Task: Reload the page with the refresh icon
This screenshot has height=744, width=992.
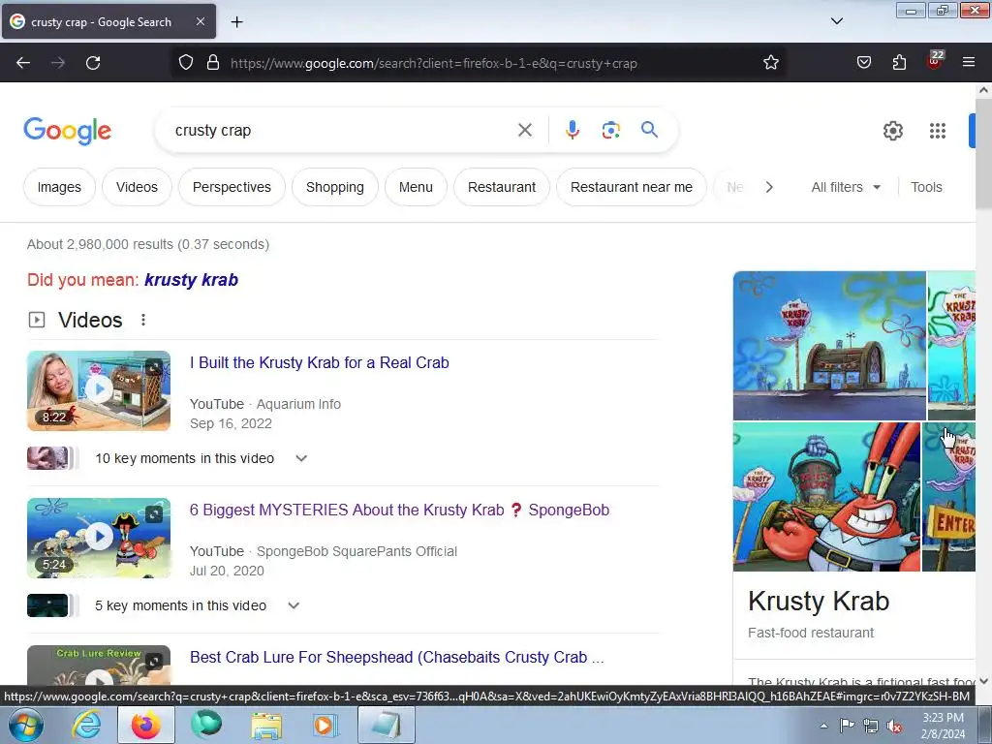Action: coord(93,63)
